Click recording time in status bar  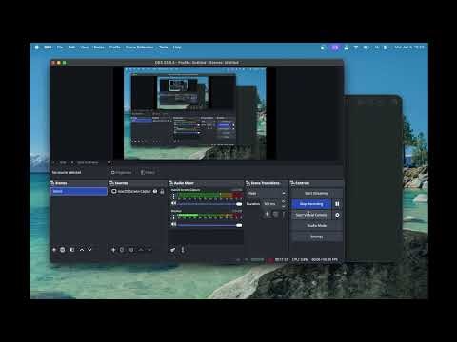click(281, 260)
